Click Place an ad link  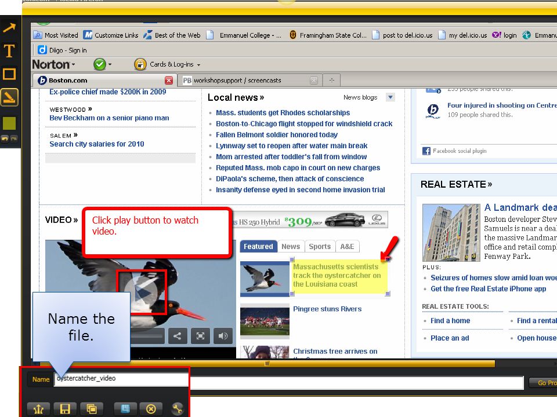[x=450, y=338]
